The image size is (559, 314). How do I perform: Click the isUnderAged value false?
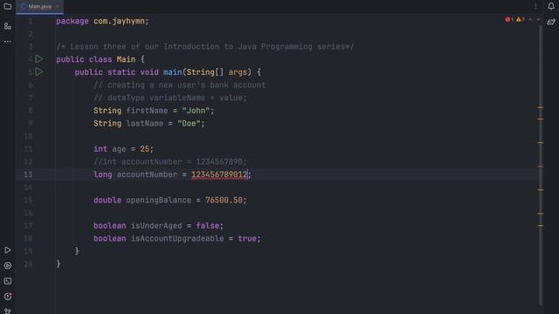[208, 226]
